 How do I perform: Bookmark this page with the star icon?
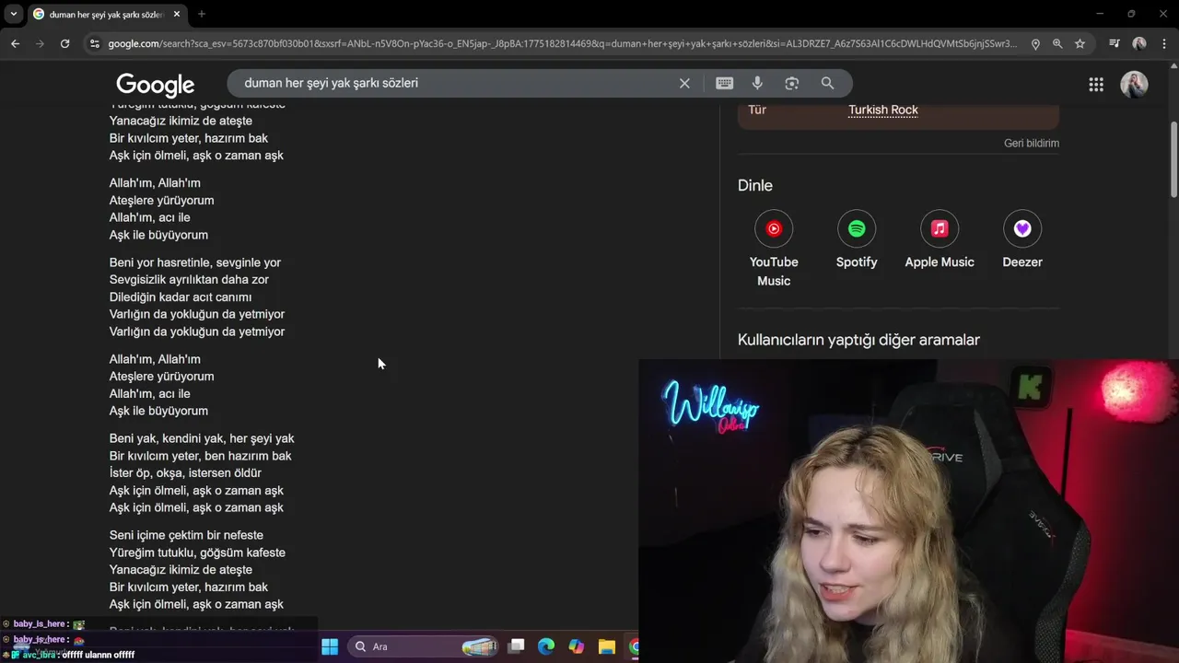[1080, 43]
